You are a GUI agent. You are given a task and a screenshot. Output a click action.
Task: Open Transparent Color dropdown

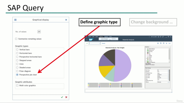[168, 73]
